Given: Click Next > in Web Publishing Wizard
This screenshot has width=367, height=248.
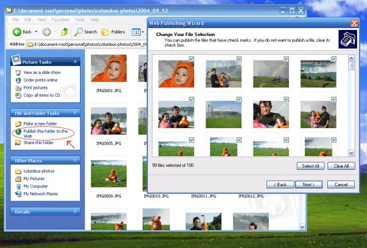Looking at the screenshot, I should point(309,185).
